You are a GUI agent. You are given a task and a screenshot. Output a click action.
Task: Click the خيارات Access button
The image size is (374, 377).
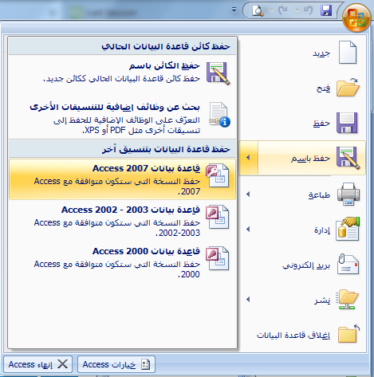[116, 364]
